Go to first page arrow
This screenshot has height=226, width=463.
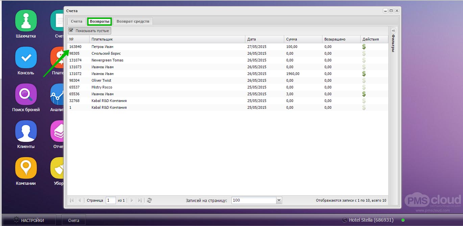[72, 200]
